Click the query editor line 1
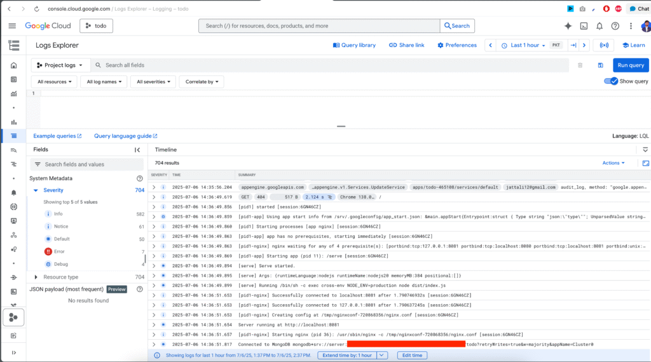Viewport: 651px width, 362px height. [x=345, y=94]
